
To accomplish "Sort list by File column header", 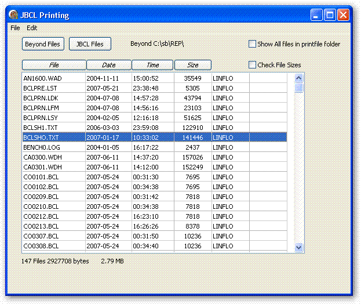I will point(54,65).
